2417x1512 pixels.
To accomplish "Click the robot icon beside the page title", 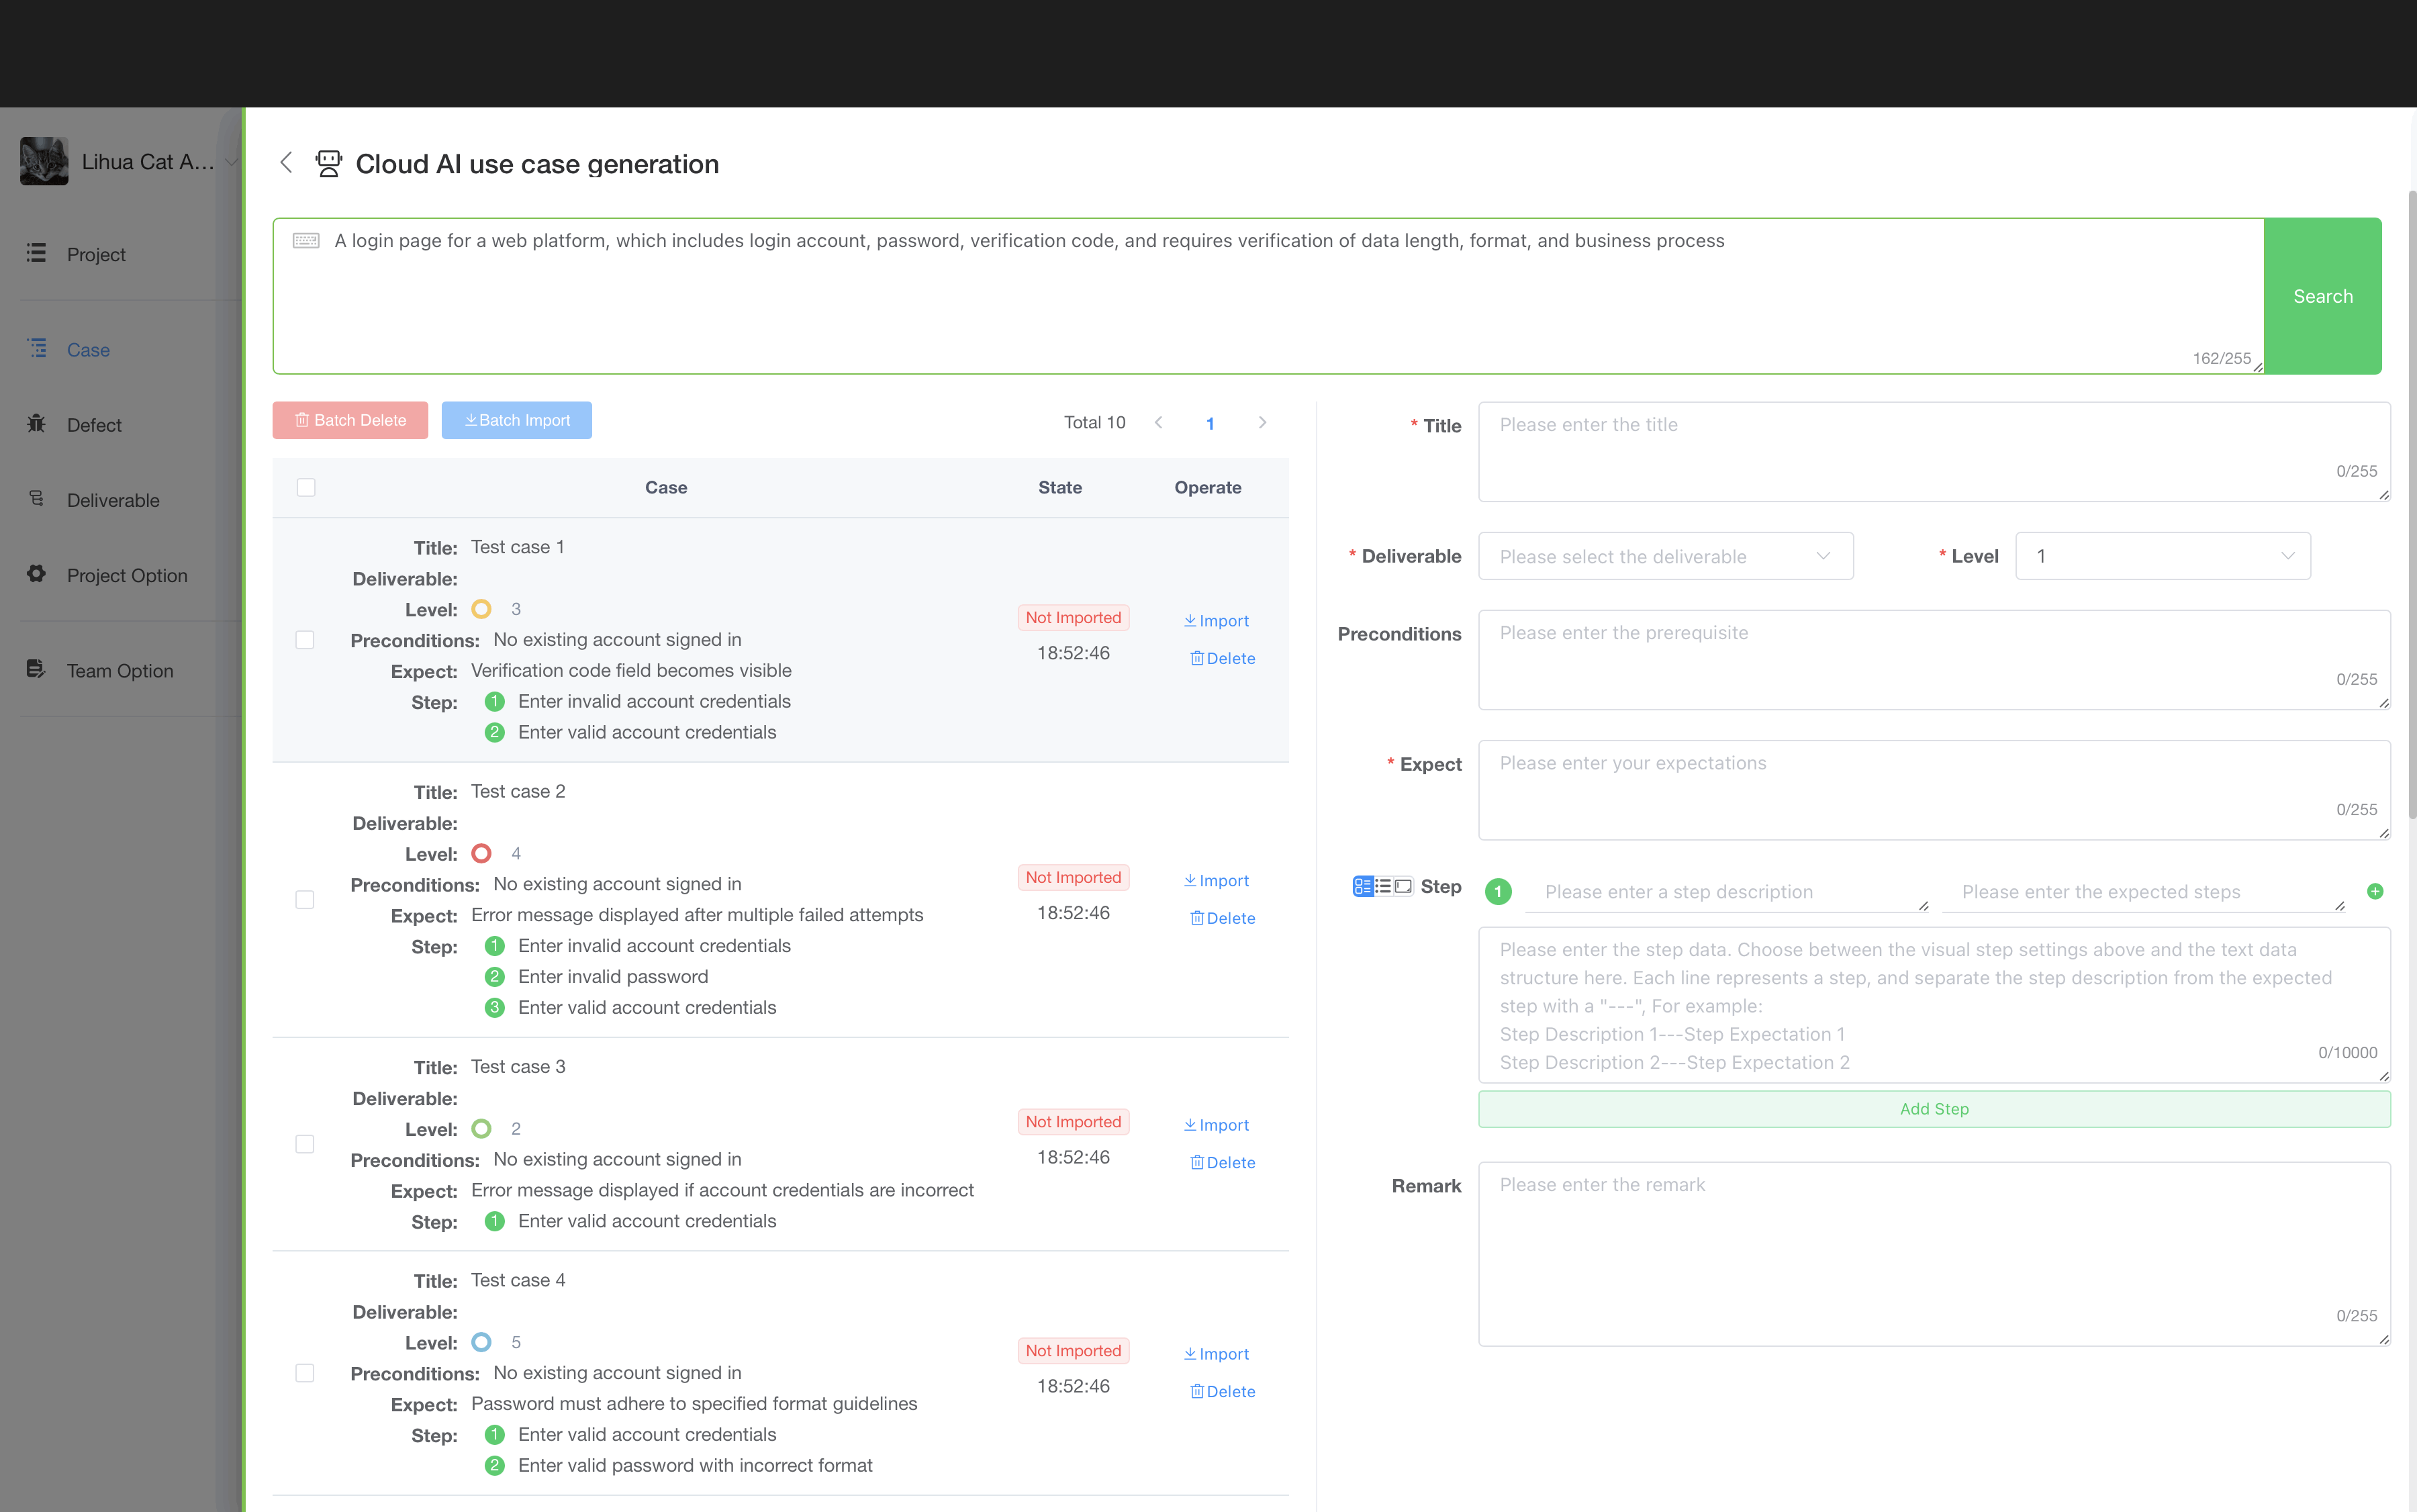I will click(x=328, y=163).
